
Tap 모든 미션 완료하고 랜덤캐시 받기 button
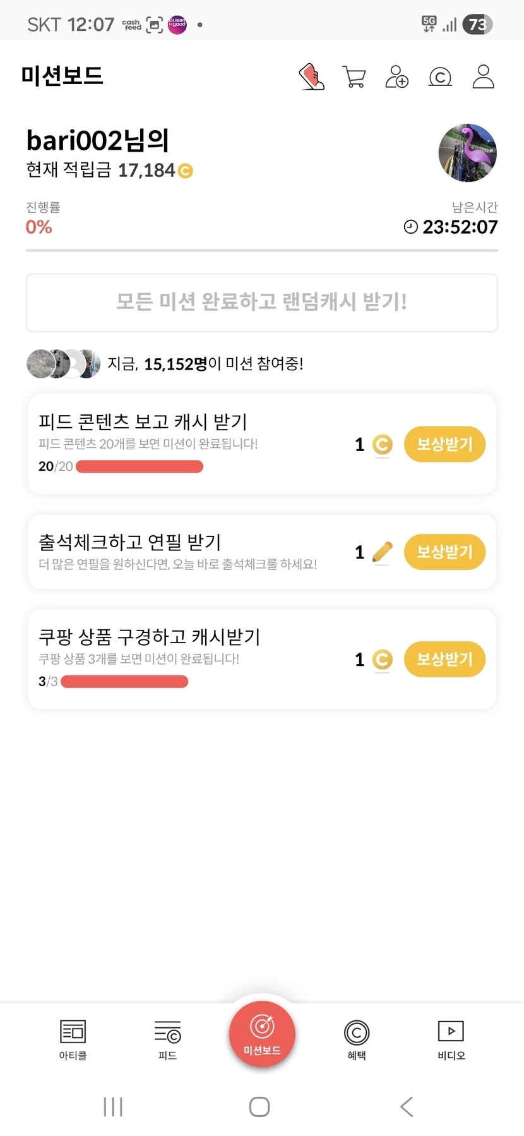pyautogui.click(x=262, y=303)
